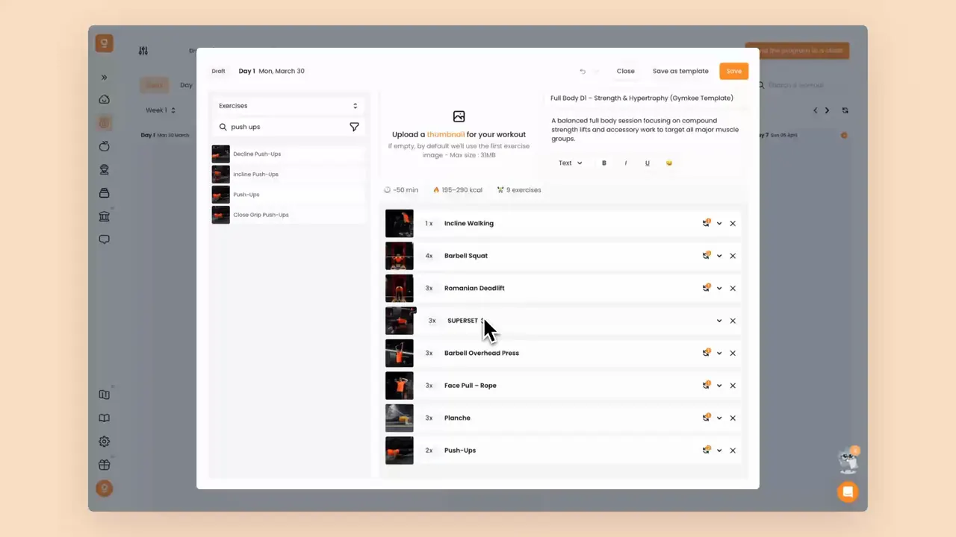Expand the Barbell Squat row details
The height and width of the screenshot is (537, 956).
pos(719,256)
